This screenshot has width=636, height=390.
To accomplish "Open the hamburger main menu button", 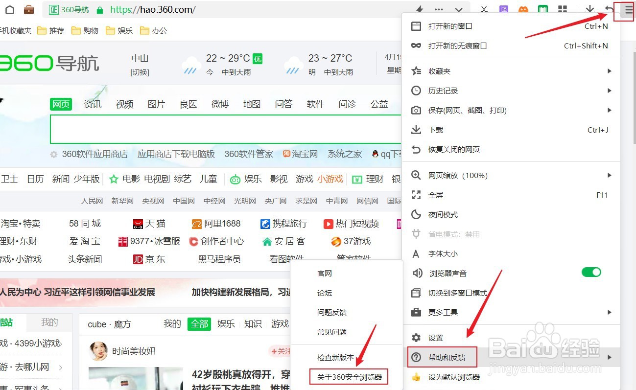I will coord(629,10).
